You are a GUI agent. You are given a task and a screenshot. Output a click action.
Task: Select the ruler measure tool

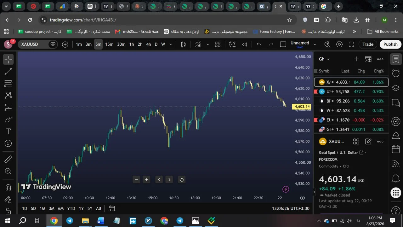[x=8, y=159]
